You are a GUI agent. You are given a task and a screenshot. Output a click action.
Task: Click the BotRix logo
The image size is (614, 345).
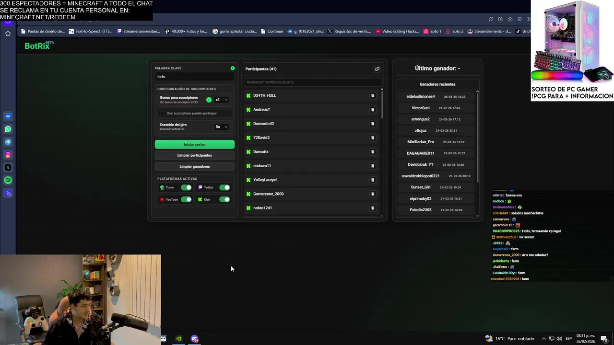(x=39, y=46)
